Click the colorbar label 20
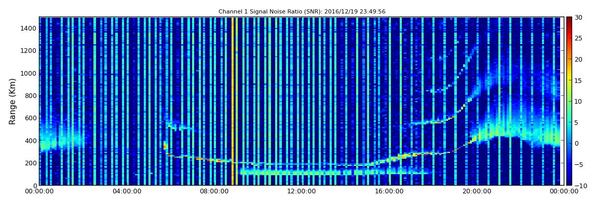 tap(579, 59)
